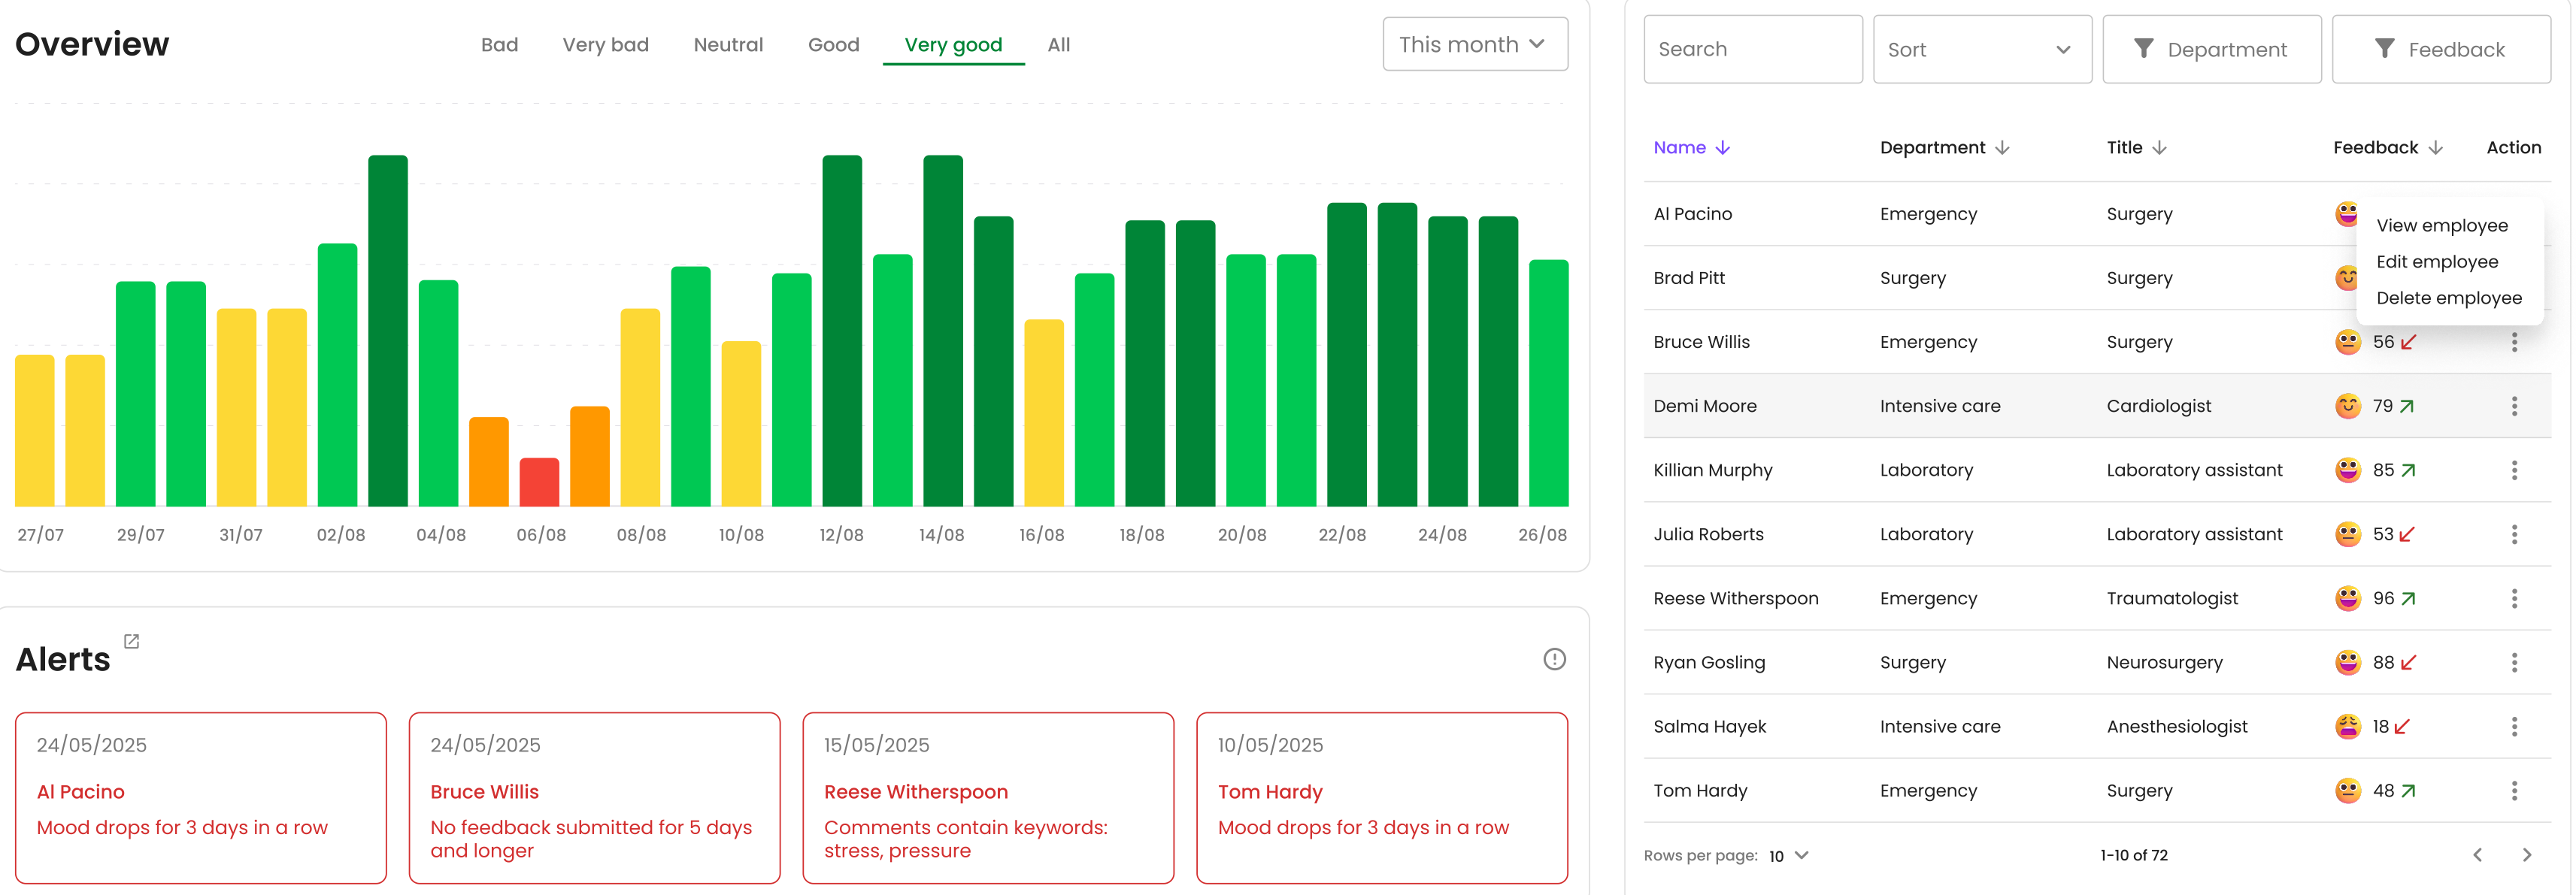Go to previous table page

click(x=2477, y=855)
